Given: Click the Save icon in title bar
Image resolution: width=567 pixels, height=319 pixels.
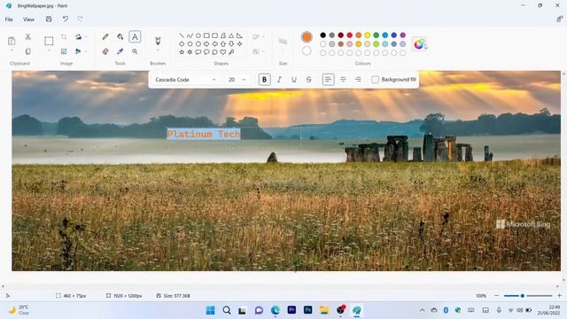Looking at the screenshot, I should point(49,19).
